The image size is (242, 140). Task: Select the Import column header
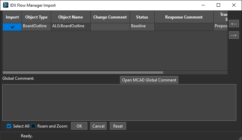(12, 17)
